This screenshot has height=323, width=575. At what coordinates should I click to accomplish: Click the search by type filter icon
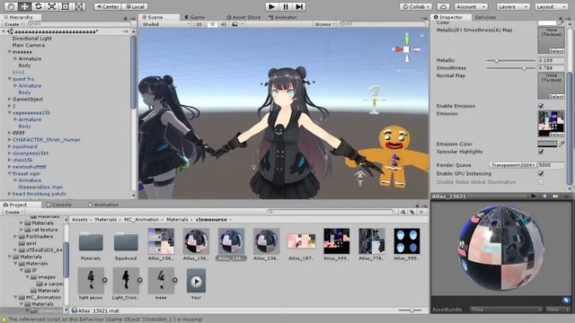coord(403,212)
